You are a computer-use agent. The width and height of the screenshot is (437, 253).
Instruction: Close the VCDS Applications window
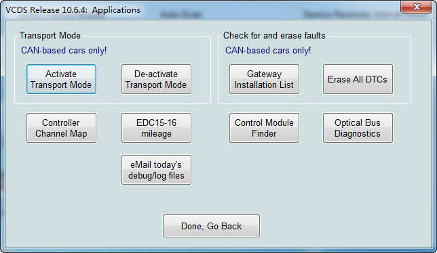click(x=417, y=7)
